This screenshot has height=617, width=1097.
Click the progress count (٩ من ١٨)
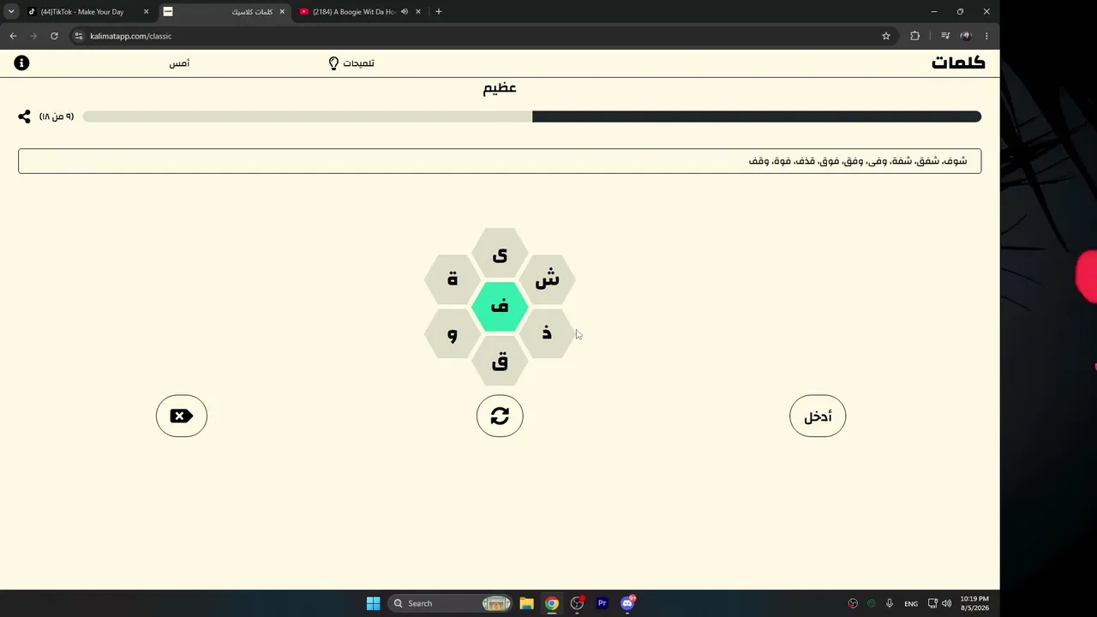(x=57, y=117)
